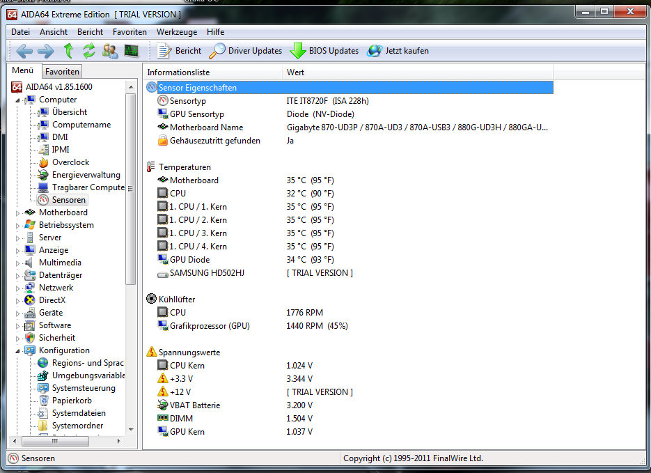This screenshot has width=651, height=473.
Task: Click the Umgebungsvariablen tree icon
Action: [x=42, y=375]
